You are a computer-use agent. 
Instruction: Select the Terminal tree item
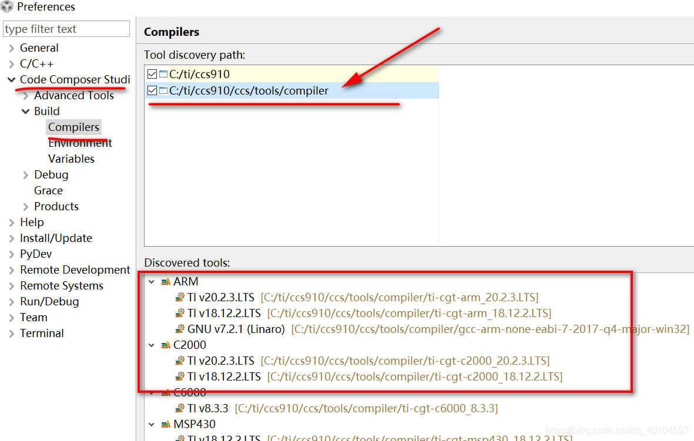coord(42,333)
